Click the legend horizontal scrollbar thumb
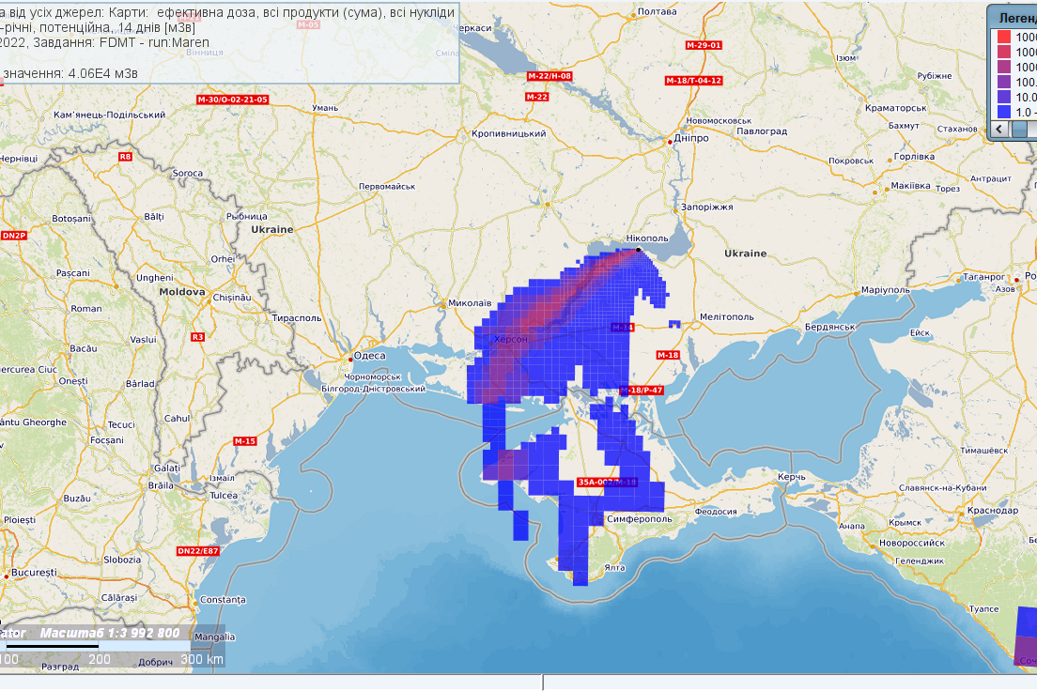 [1019, 130]
